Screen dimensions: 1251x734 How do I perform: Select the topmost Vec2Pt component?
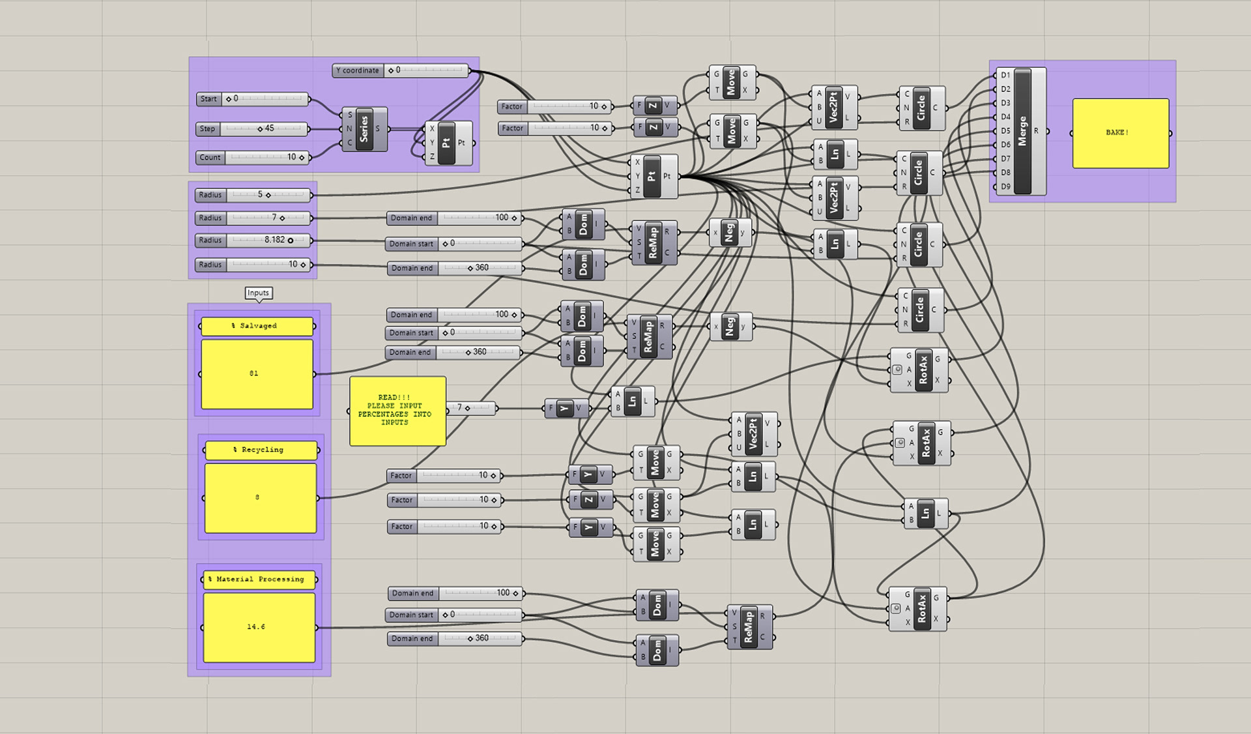833,107
